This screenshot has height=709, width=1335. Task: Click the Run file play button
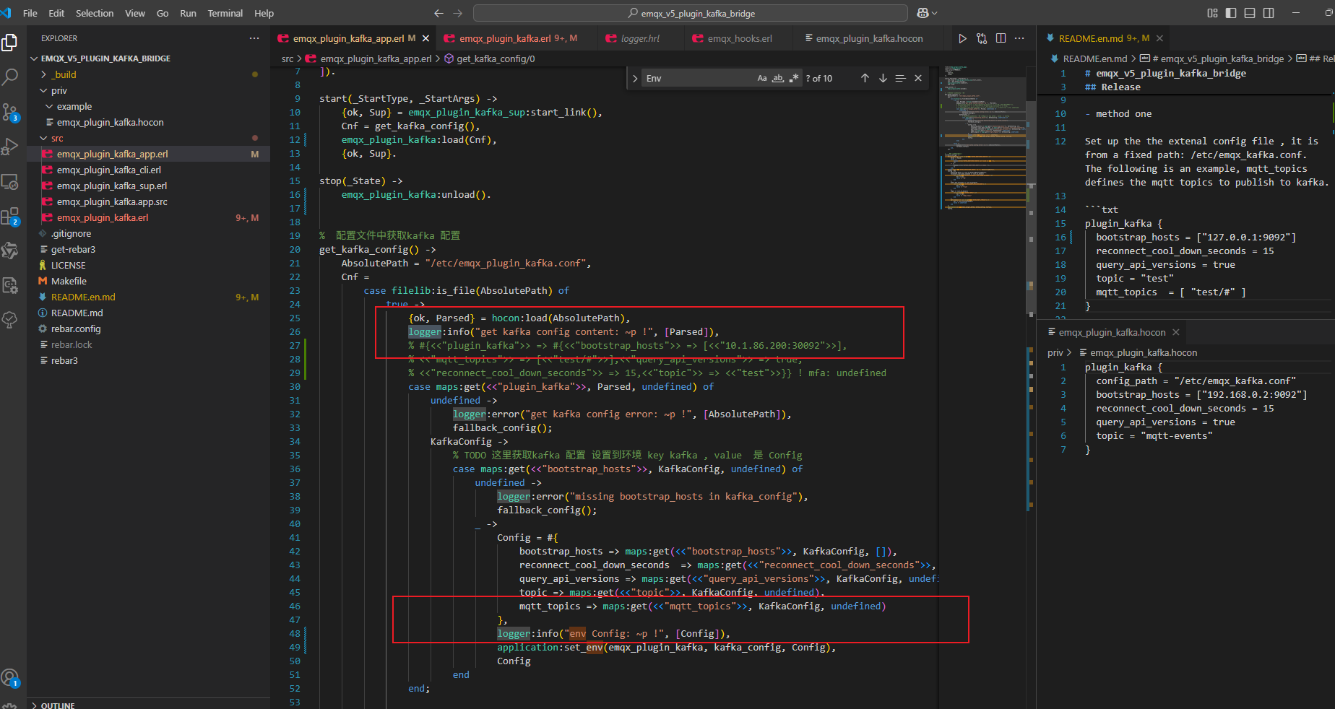[962, 38]
